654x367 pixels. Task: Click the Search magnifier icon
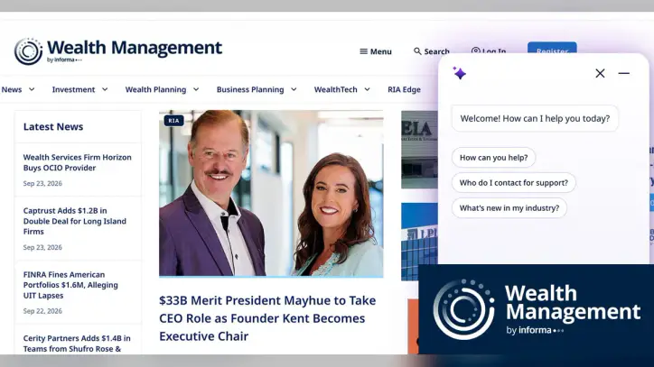pyautogui.click(x=417, y=50)
